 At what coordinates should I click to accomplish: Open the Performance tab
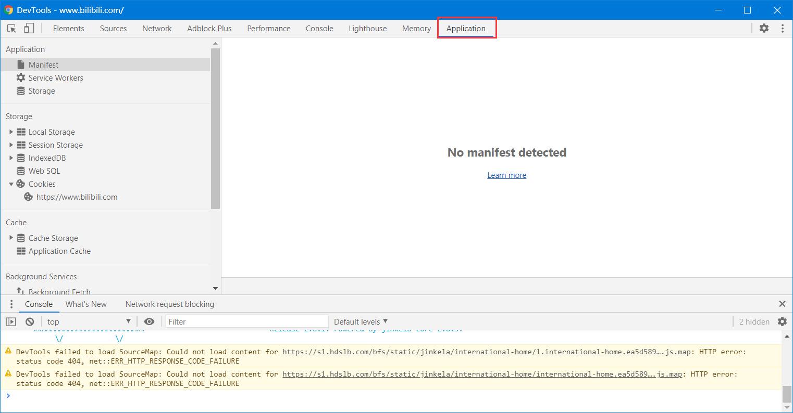click(x=269, y=29)
